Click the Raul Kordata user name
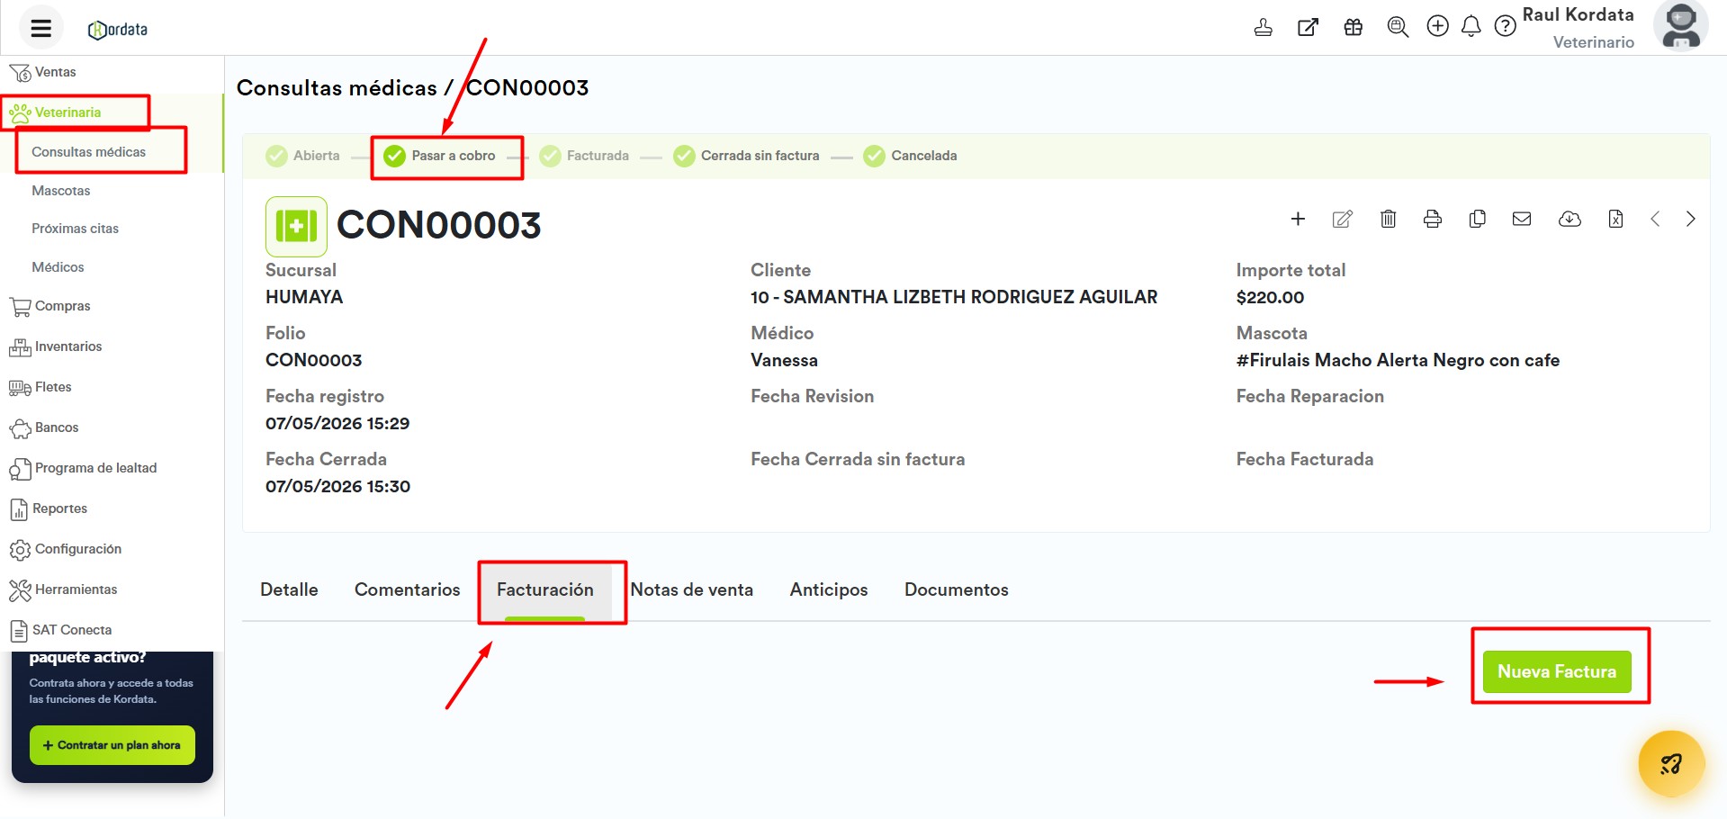 [1578, 14]
